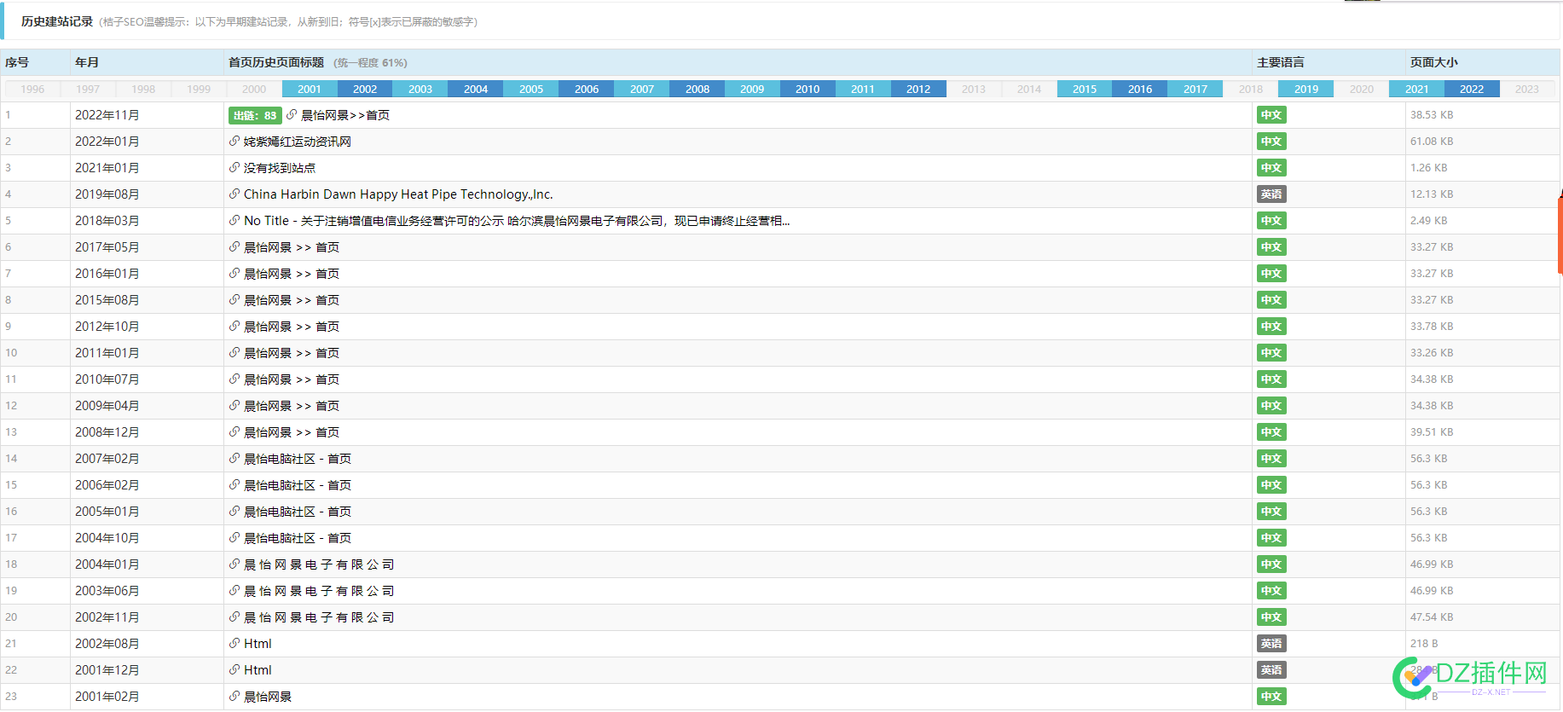Image resolution: width=1563 pixels, height=712 pixels.
Task: Select the 2002 year tab
Action: pyautogui.click(x=365, y=89)
